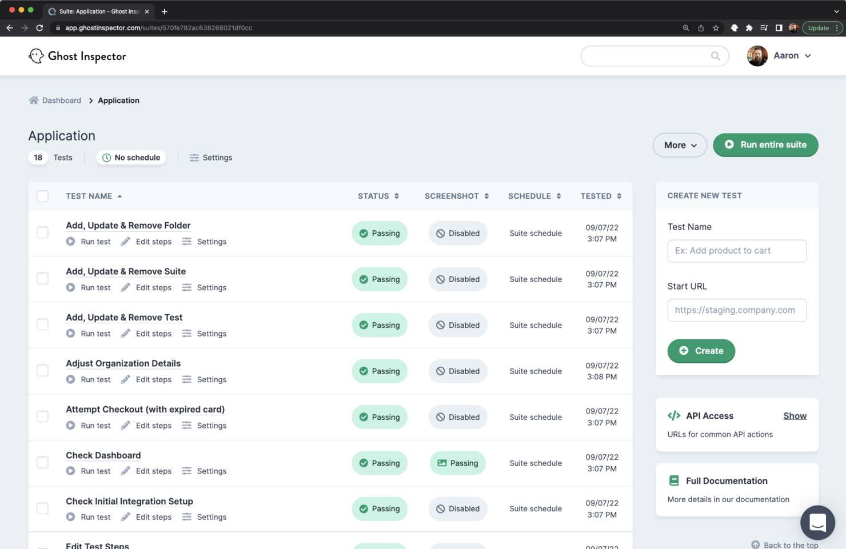The image size is (846, 549).
Task: Check the Add, Update & Remove Suite checkbox
Action: coord(43,279)
